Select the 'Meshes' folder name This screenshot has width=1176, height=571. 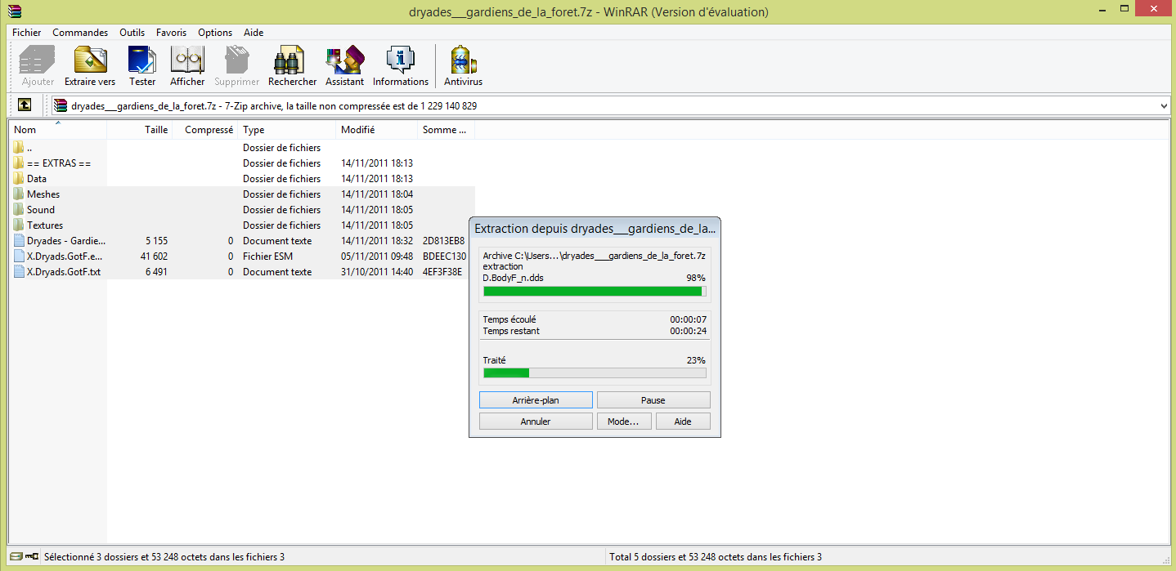tap(43, 194)
